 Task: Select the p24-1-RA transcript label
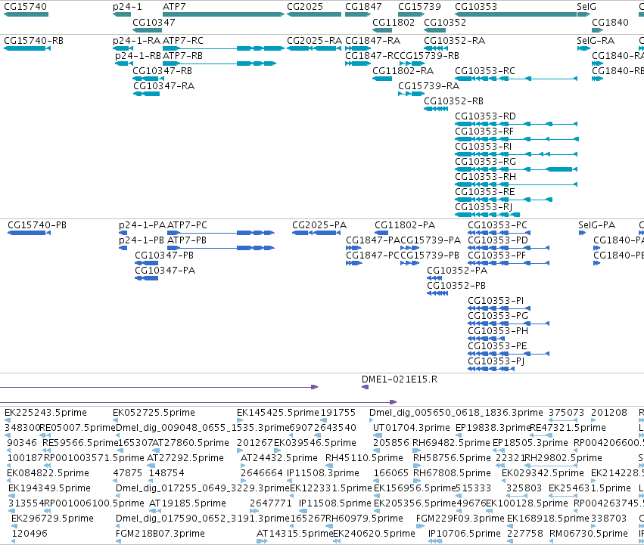click(x=136, y=41)
